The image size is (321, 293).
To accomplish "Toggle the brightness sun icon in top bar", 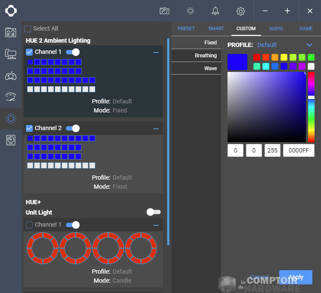I will click(190, 11).
